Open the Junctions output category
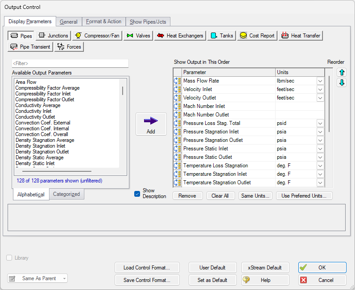The width and height of the screenshot is (355, 290). (x=53, y=36)
